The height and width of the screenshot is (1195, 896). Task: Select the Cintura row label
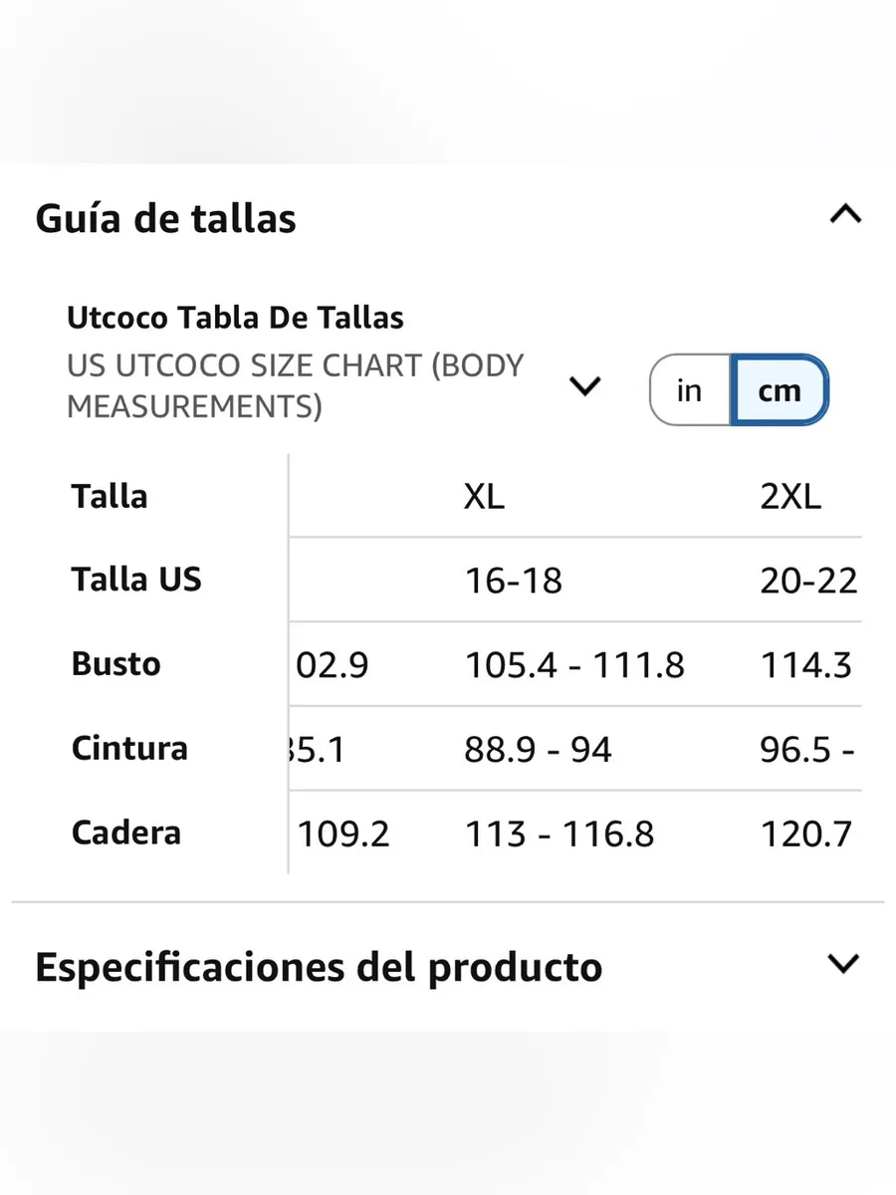point(129,748)
